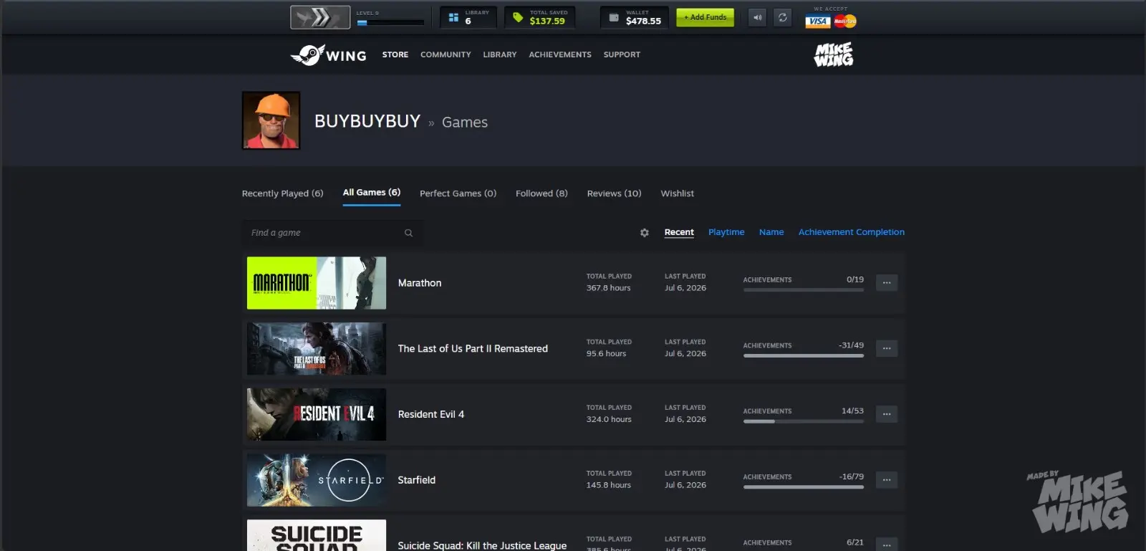
Task: Click the wallet icon in top bar
Action: [x=614, y=17]
